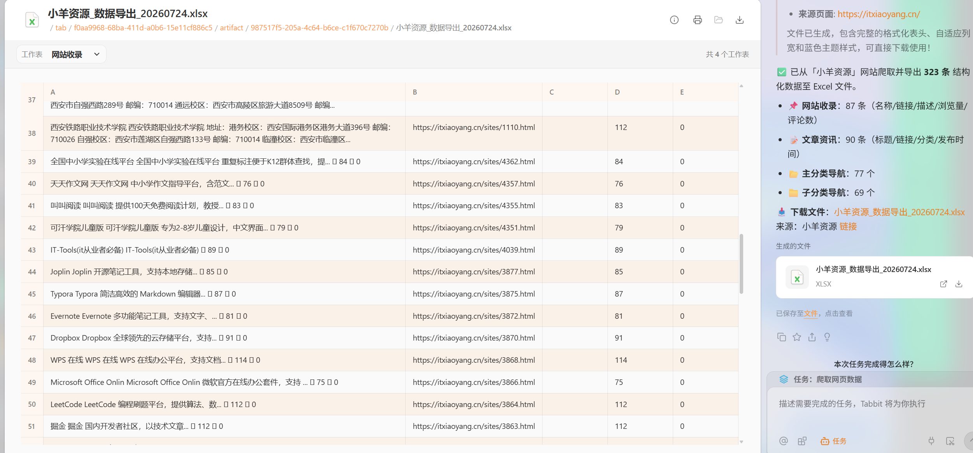The image size is (973, 453).
Task: Click the 文件 link in 已保存至文件
Action: (x=810, y=313)
